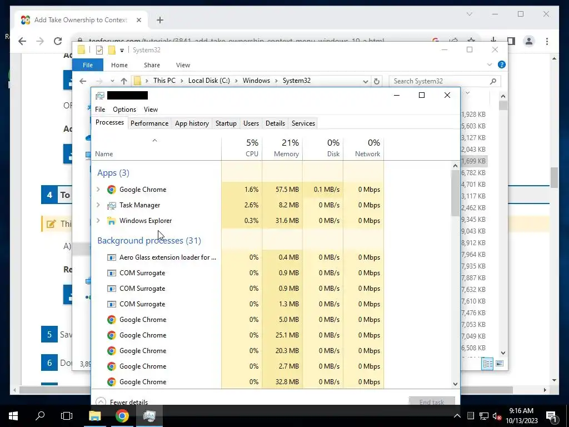Select the Aero Glass extension loader process icon
The image size is (569, 427).
111,257
